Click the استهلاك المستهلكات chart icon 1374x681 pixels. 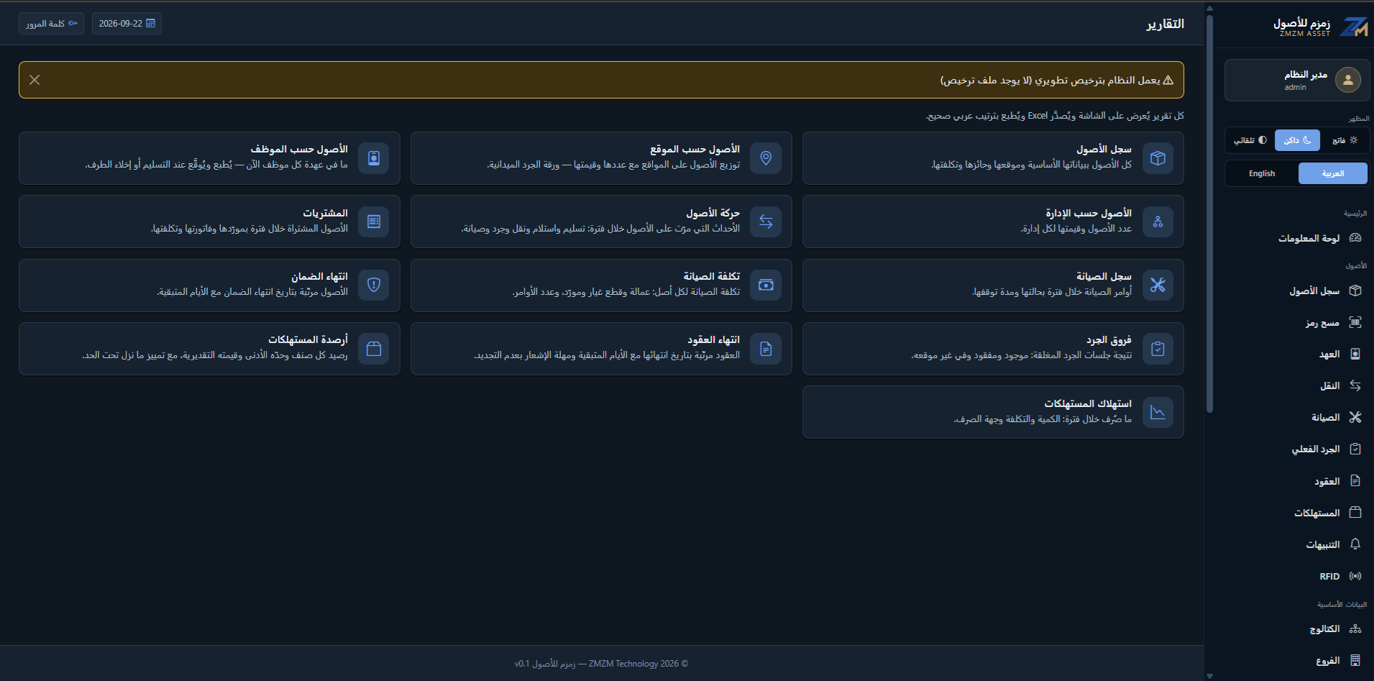coord(1158,412)
